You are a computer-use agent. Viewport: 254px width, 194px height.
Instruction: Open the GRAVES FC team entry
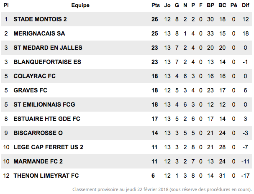[30, 90]
